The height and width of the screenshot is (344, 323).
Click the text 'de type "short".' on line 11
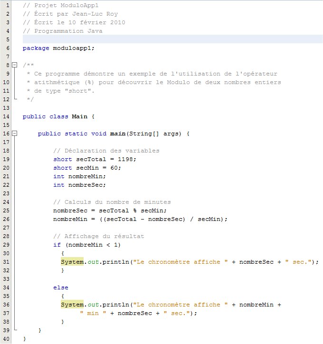coord(64,91)
